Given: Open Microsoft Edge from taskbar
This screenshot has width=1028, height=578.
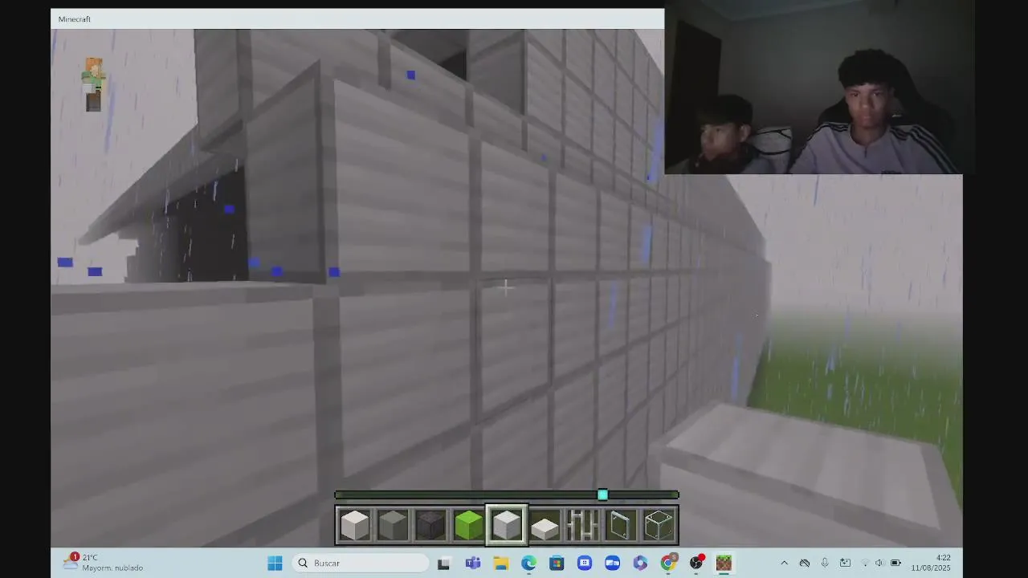Looking at the screenshot, I should (x=528, y=564).
